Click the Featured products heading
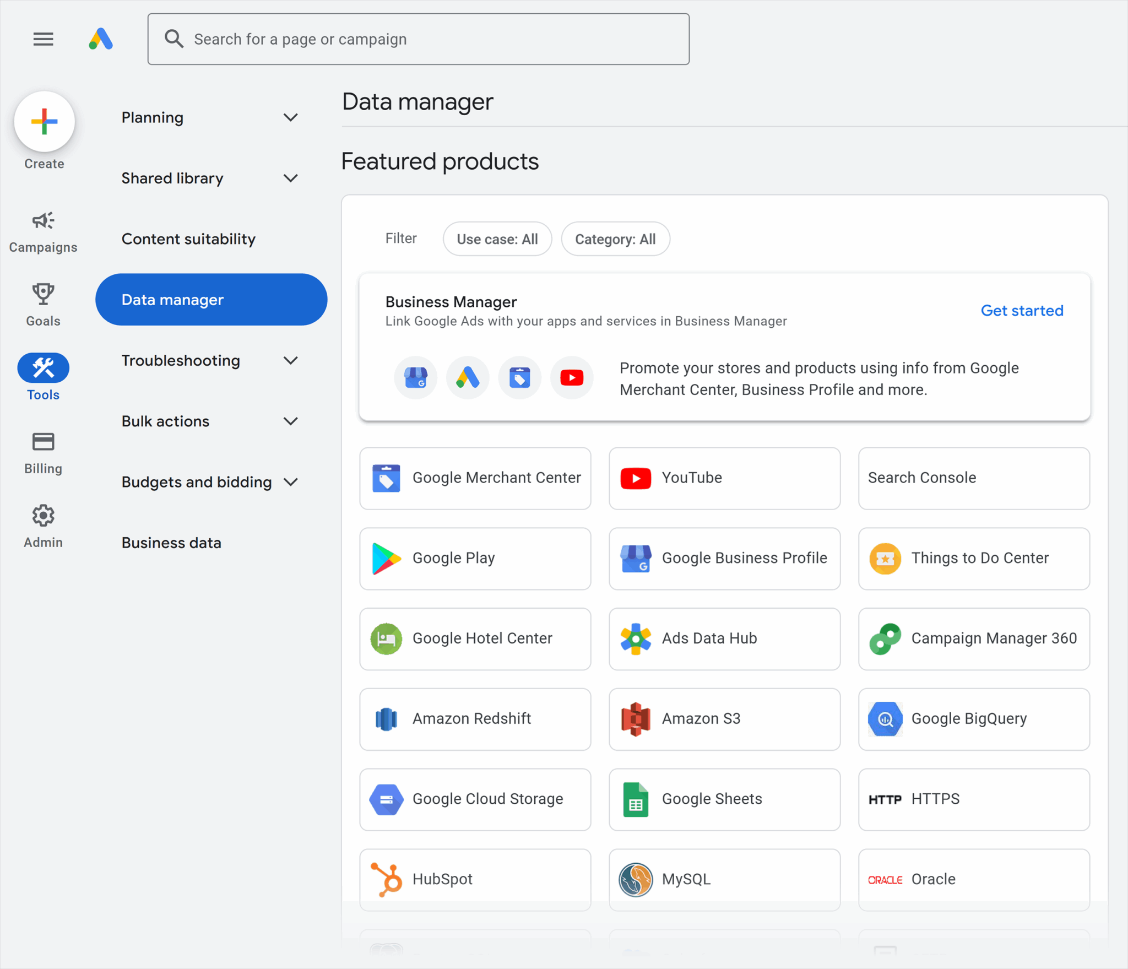Screen dimensions: 1128x969 pos(440,162)
